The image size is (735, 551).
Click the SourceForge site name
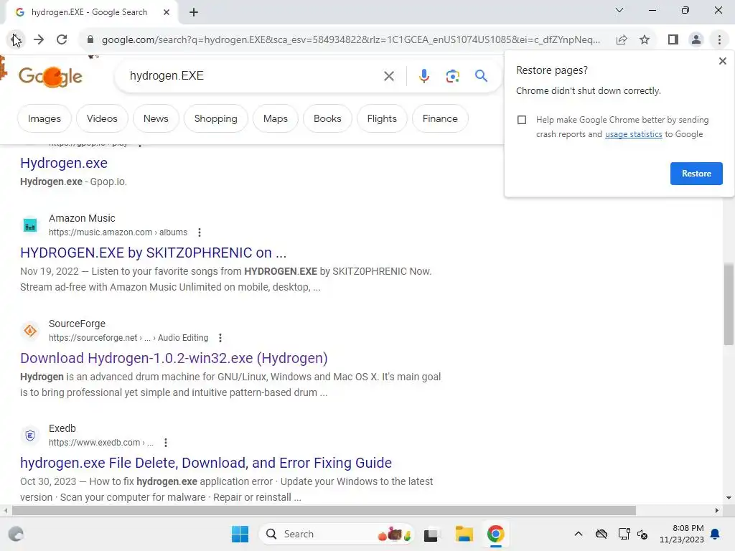[77, 324]
